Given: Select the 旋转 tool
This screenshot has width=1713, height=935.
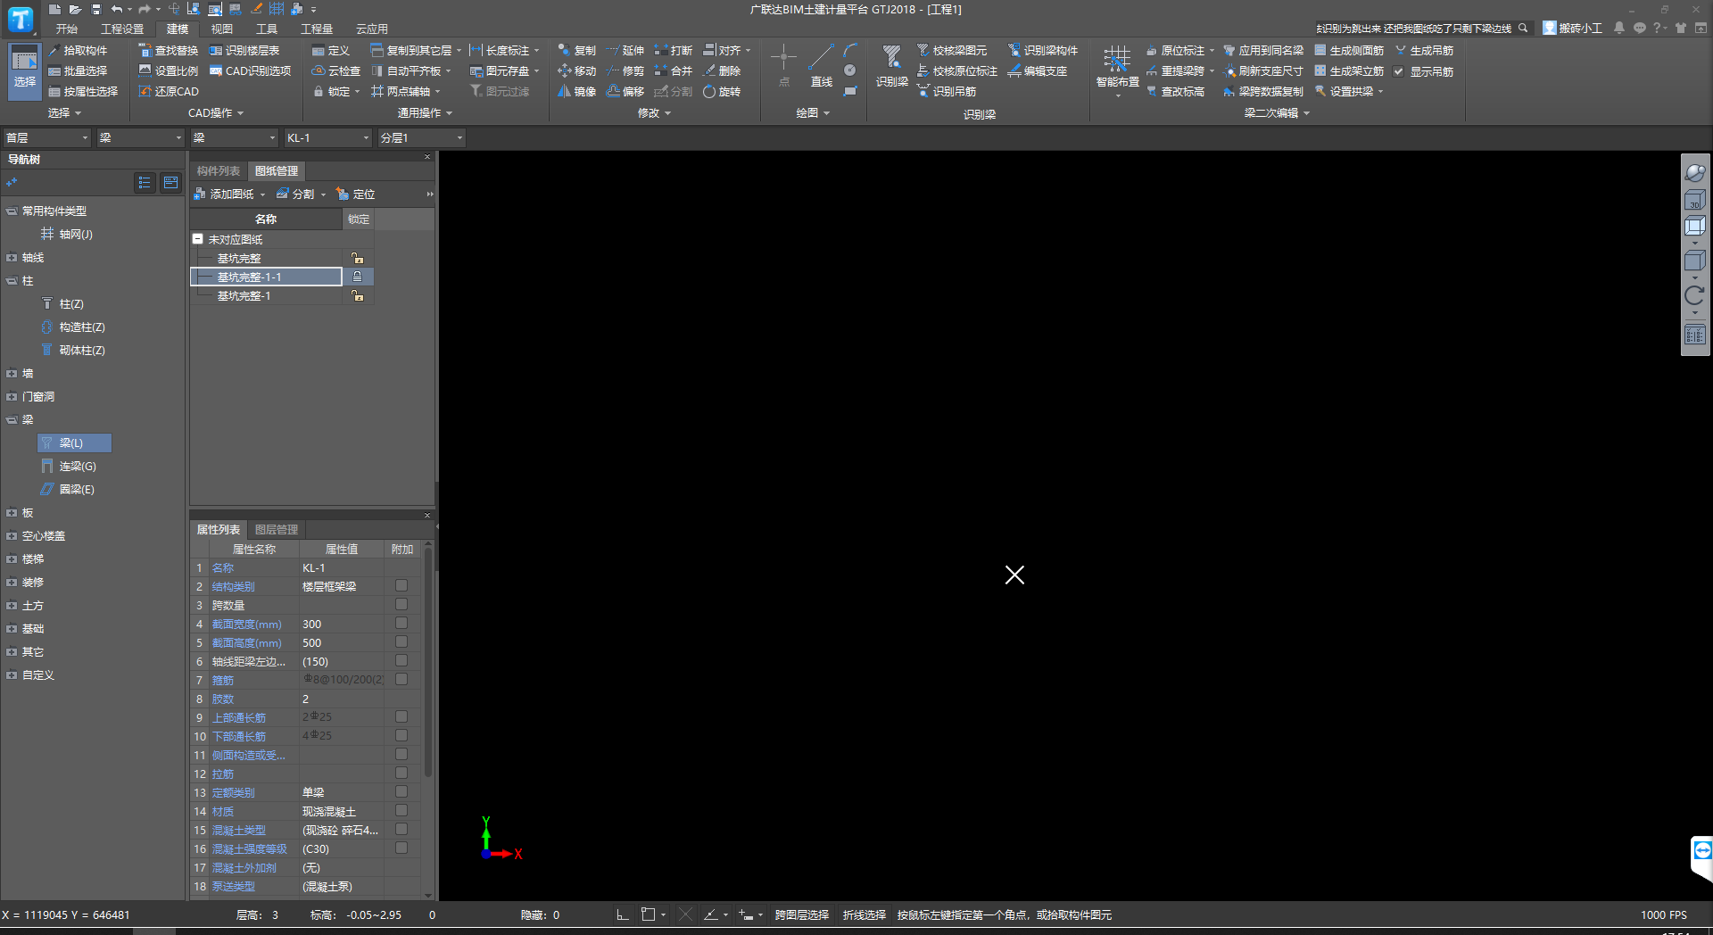Looking at the screenshot, I should click(x=722, y=92).
